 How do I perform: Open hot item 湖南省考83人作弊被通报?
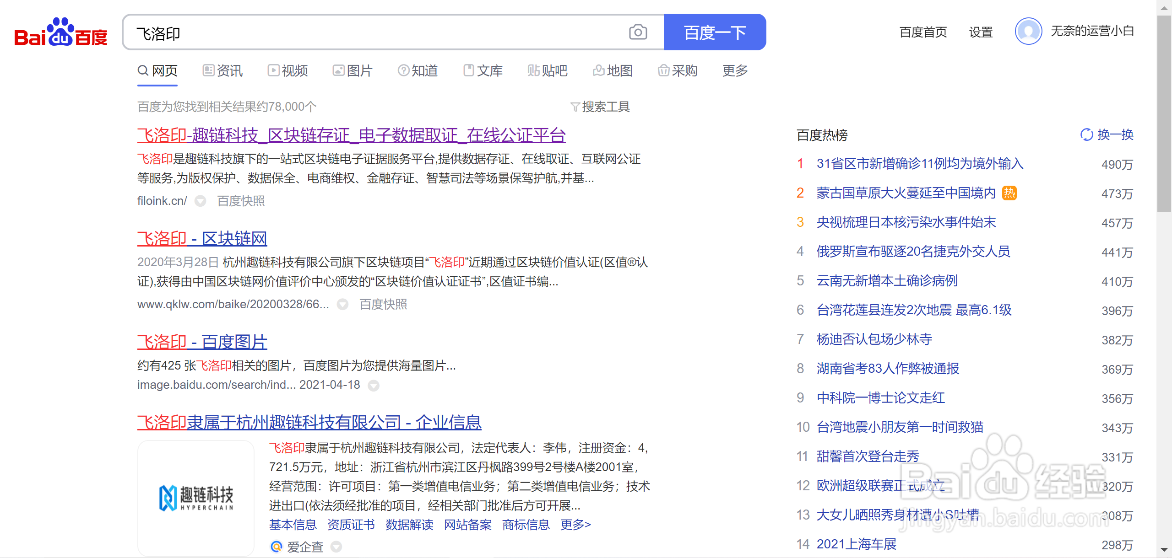(888, 369)
